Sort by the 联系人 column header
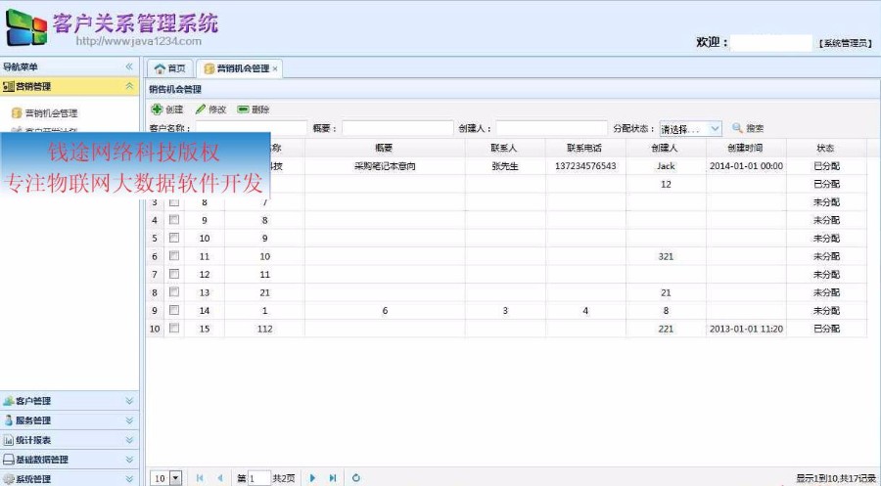Viewport: 881px width, 486px height. [504, 149]
